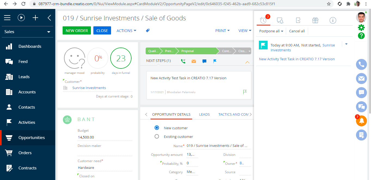
Task: Open Activities section
Action: [28, 122]
